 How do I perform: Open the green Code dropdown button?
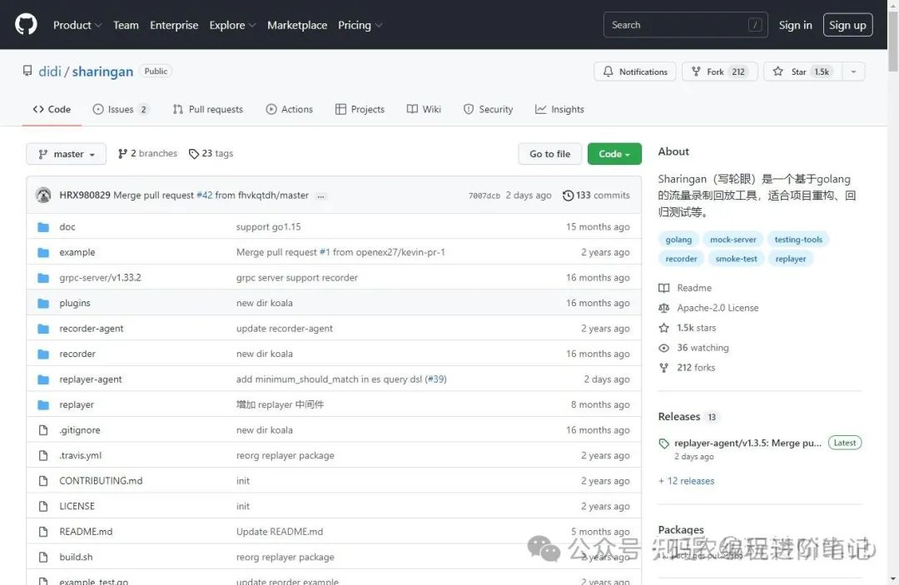[614, 154]
